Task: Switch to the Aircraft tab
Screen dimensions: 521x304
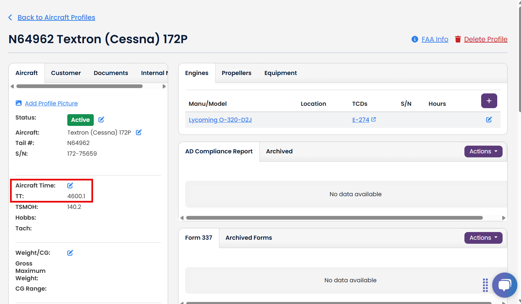Action: (27, 73)
